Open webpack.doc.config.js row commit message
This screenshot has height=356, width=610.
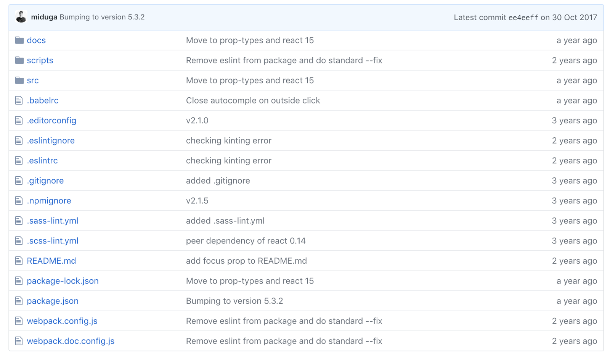pyautogui.click(x=284, y=341)
